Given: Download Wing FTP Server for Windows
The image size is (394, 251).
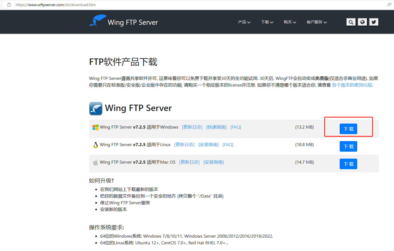Looking at the screenshot, I should 348,129.
